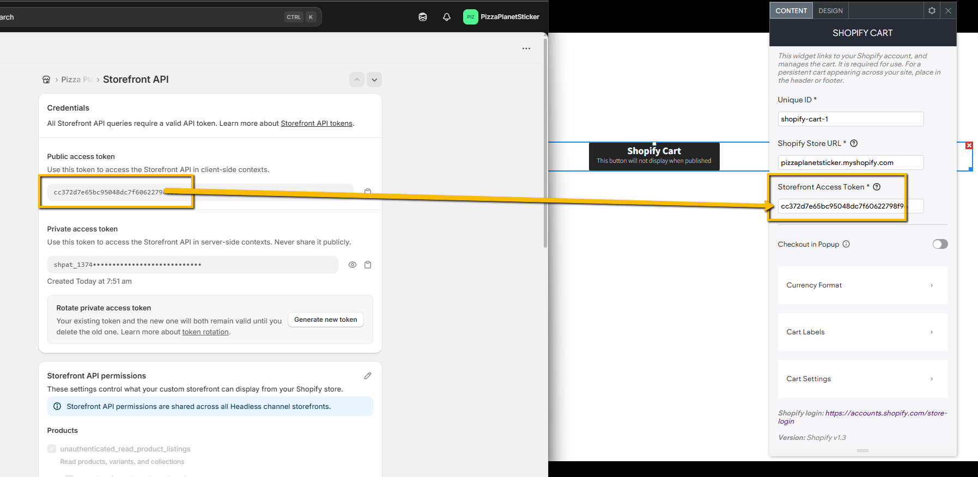
Task: Open the three-dot more actions menu
Action: pyautogui.click(x=526, y=48)
